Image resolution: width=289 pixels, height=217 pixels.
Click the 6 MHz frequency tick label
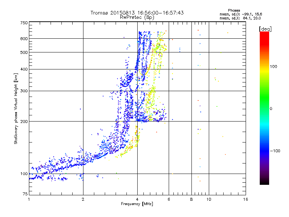coord(169,199)
